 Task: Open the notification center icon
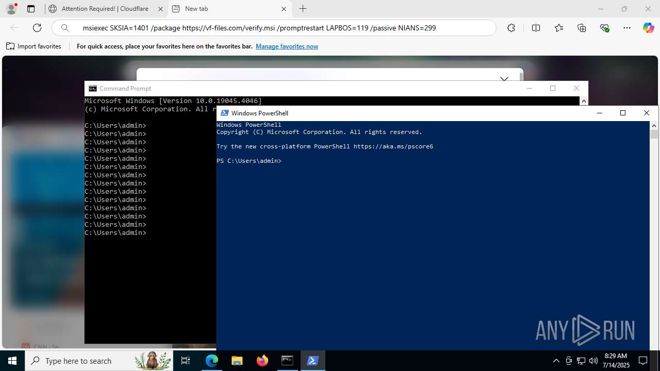[x=643, y=361]
